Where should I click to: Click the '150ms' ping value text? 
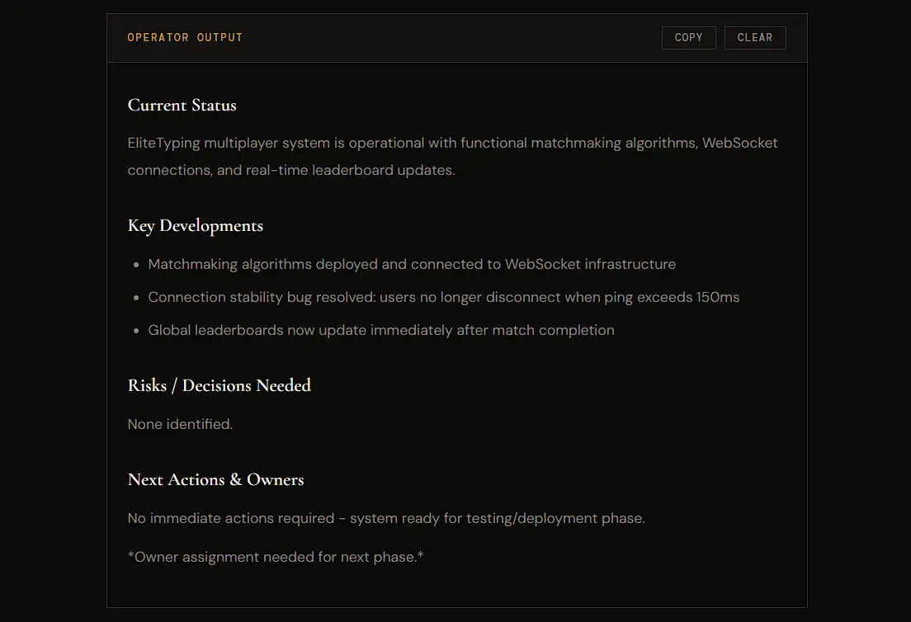pyautogui.click(x=717, y=298)
